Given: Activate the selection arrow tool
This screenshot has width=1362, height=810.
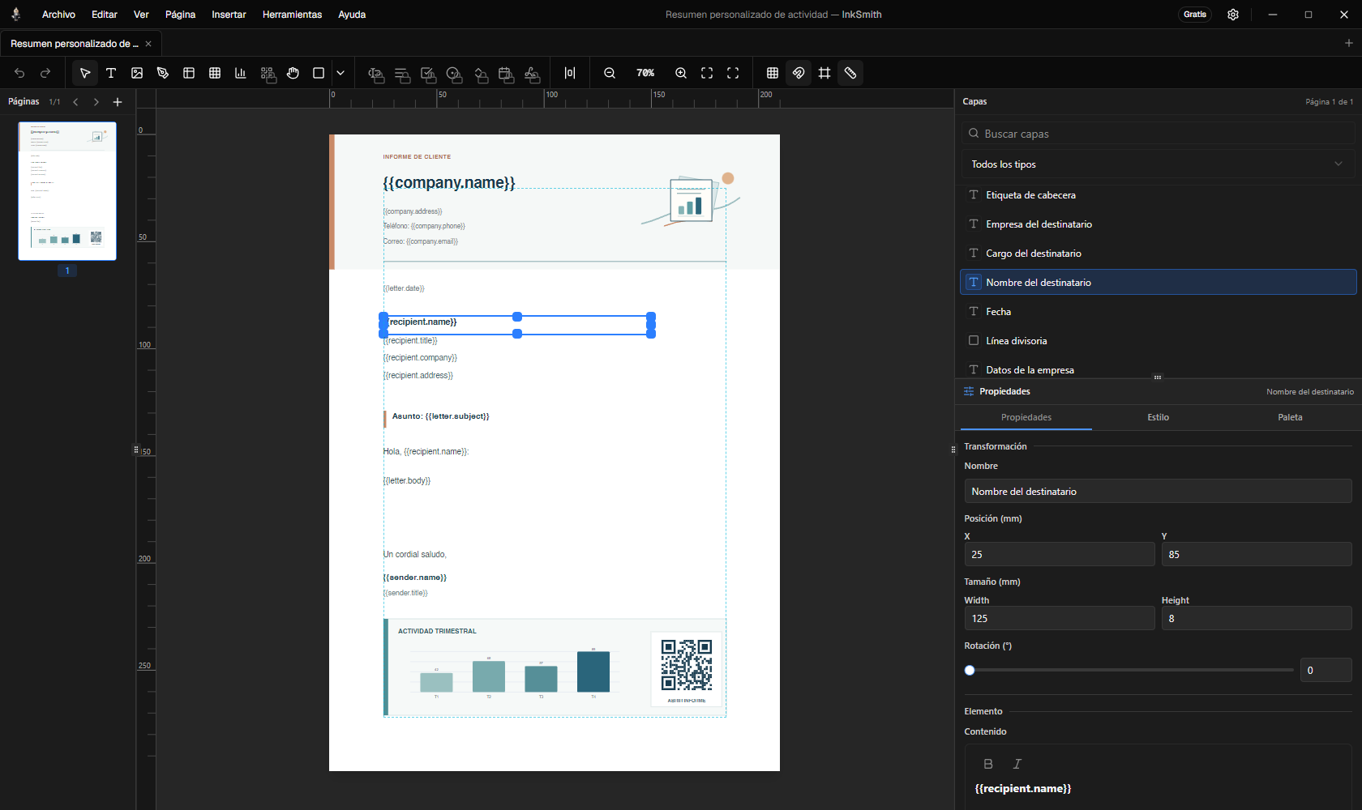Looking at the screenshot, I should coord(85,73).
